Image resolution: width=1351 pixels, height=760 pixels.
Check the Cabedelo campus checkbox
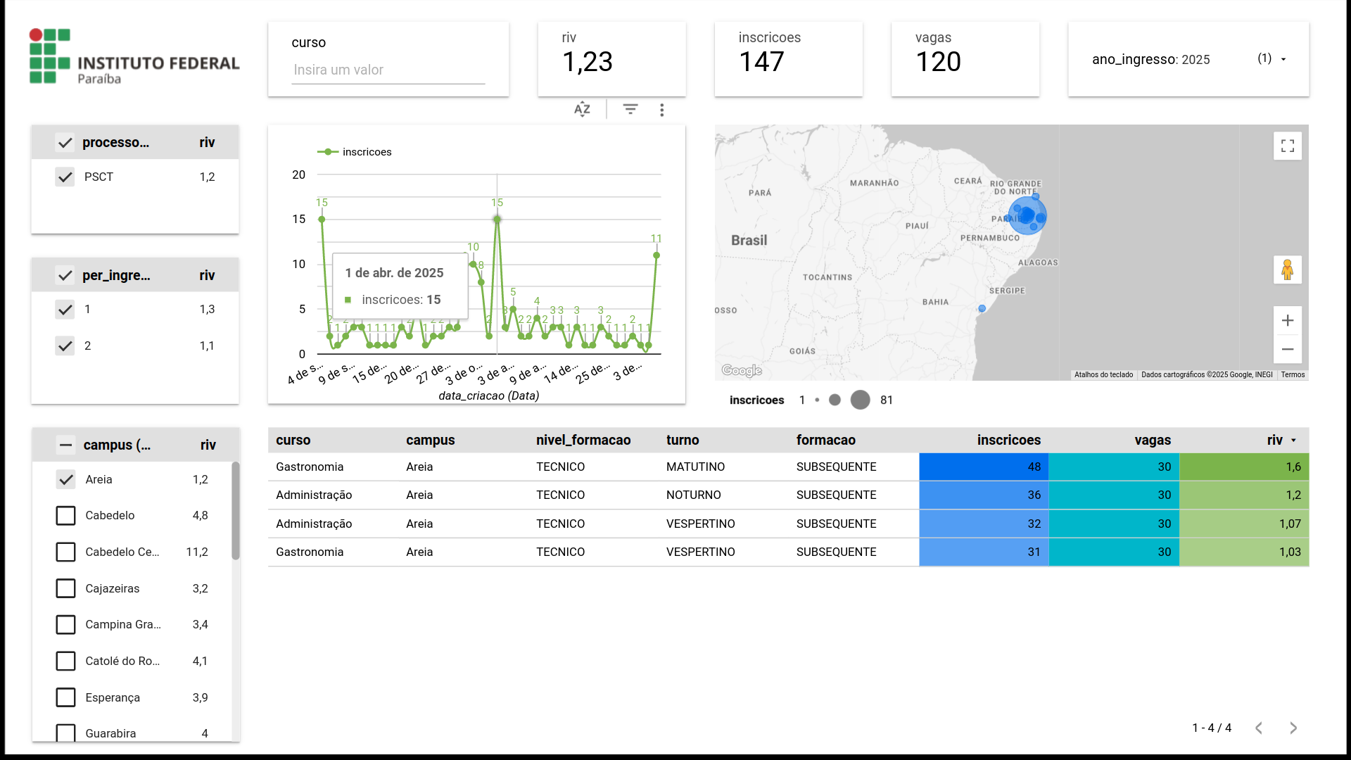pos(65,515)
